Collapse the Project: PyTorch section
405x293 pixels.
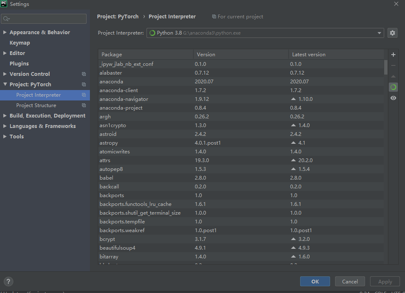[x=5, y=84]
